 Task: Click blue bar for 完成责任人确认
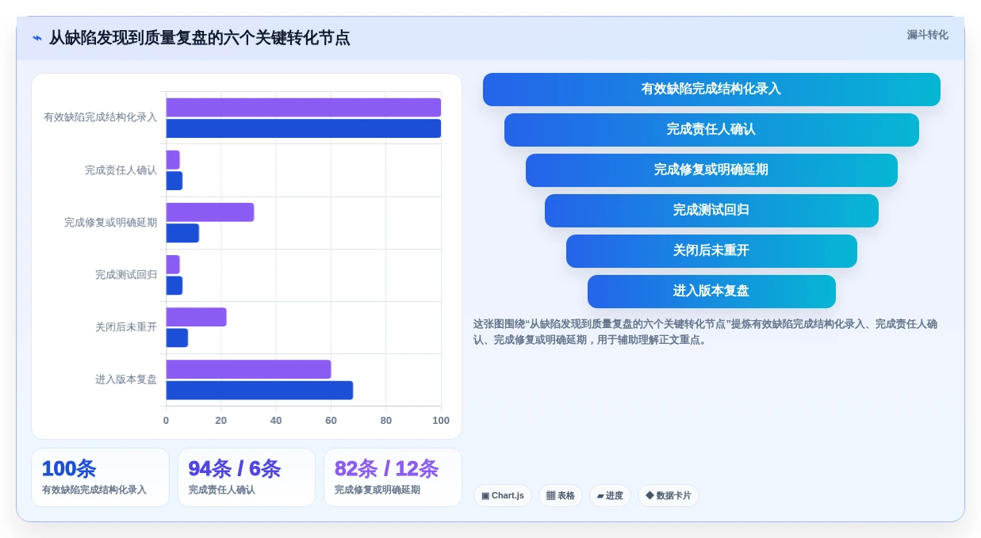(x=174, y=181)
